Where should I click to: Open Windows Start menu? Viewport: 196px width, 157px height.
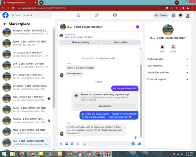[4, 154]
